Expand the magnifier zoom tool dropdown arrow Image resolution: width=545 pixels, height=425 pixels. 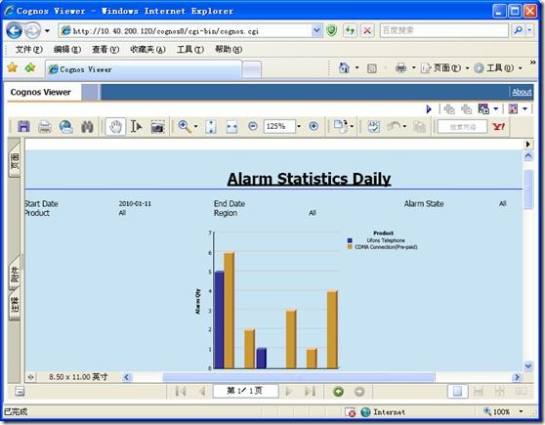coord(195,127)
